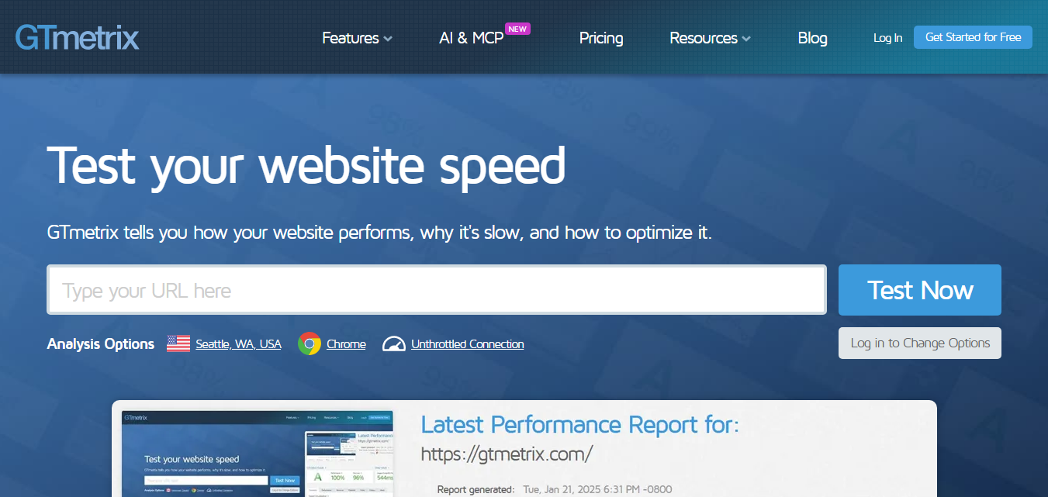Click the https://gtmetrix.com/ URL text
The width and height of the screenshot is (1048, 497).
click(x=507, y=454)
